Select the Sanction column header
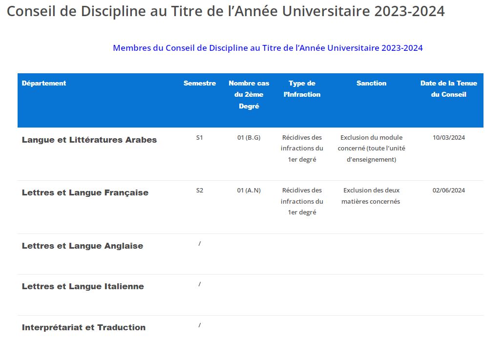 click(371, 83)
